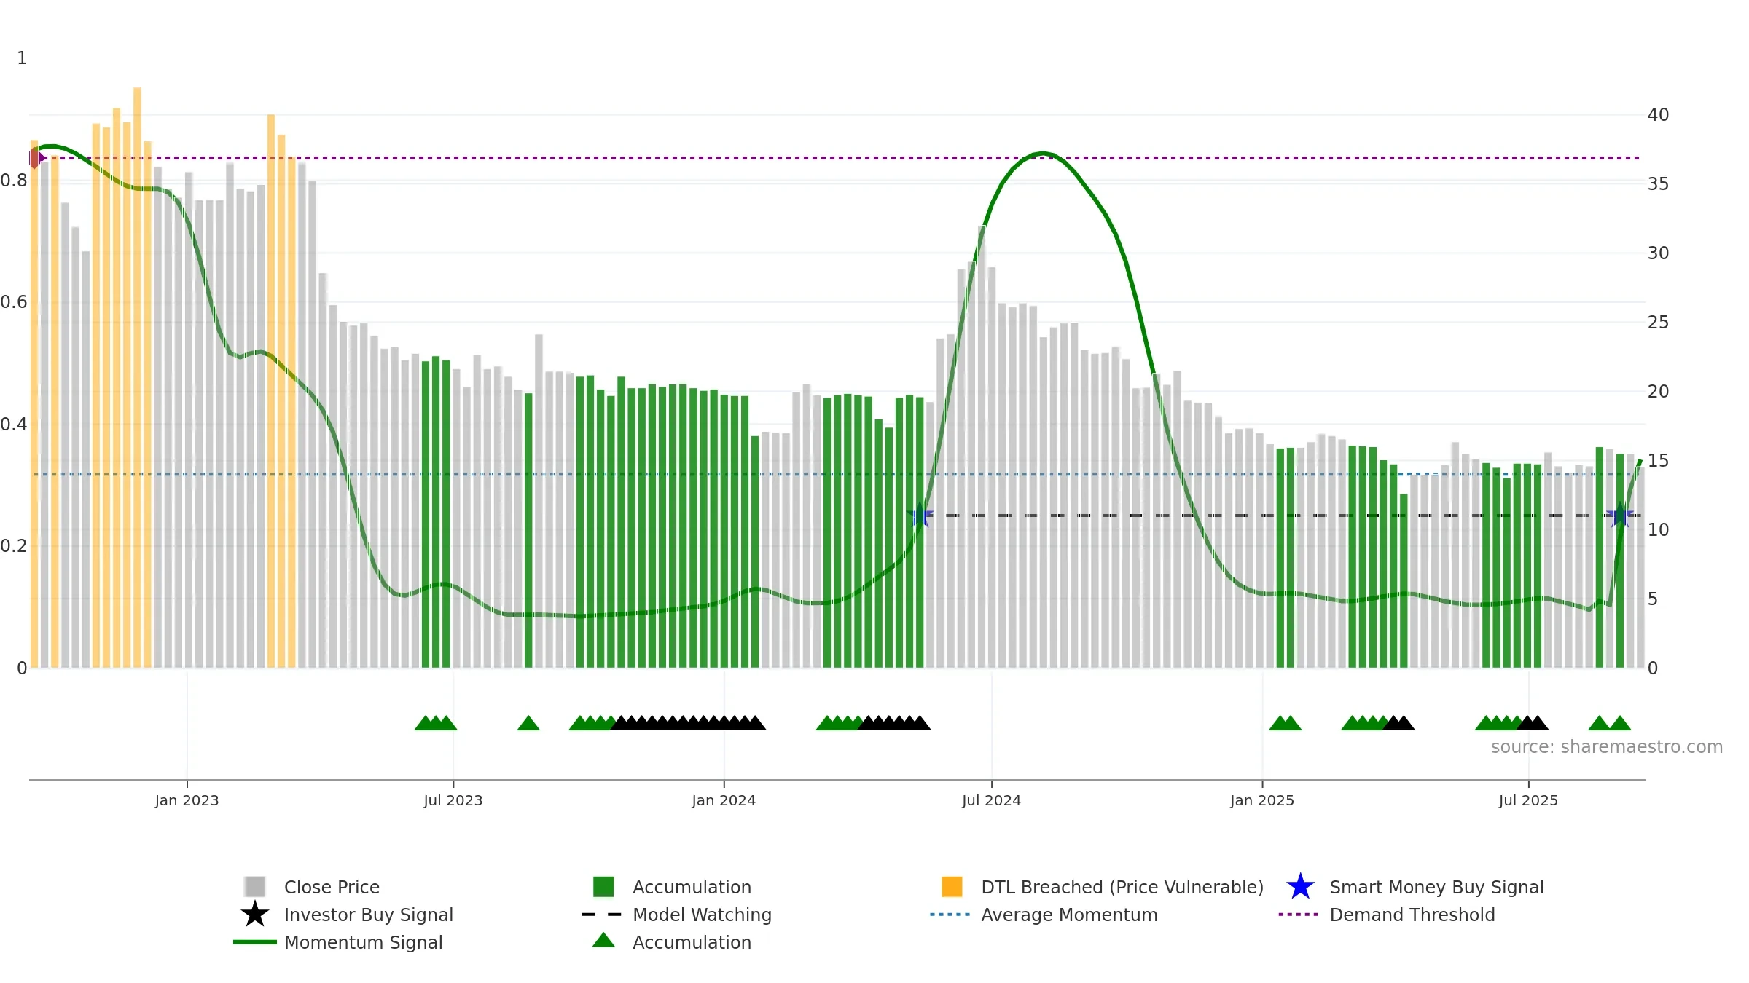Image resolution: width=1749 pixels, height=983 pixels.
Task: Click the tallest orange bar before Jan 2023
Action: tap(137, 377)
